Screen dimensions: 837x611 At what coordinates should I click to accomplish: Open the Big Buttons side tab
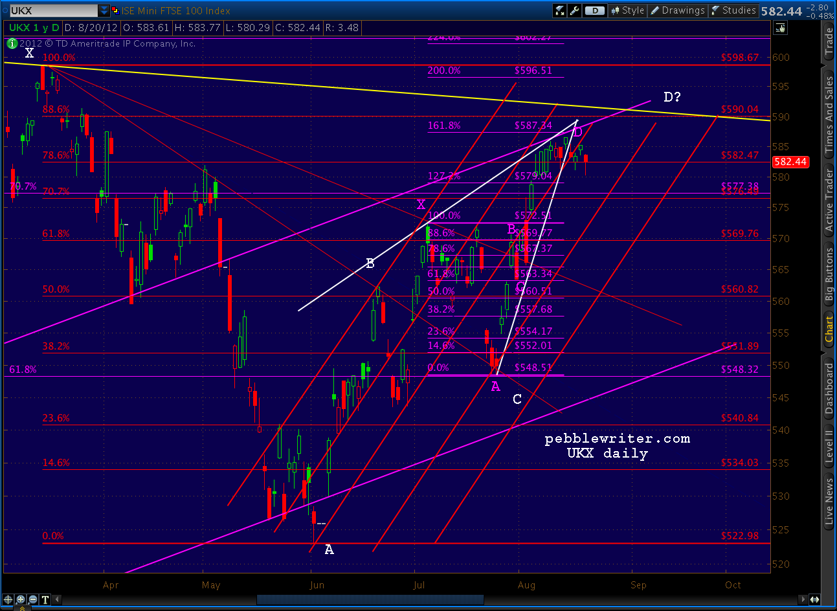(829, 274)
